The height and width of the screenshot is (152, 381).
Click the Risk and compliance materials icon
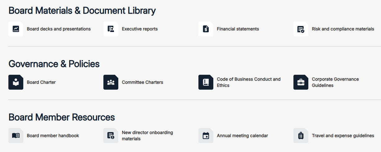click(x=301, y=29)
